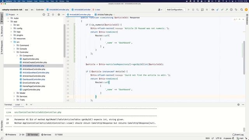249x140 pixels.
Task: Select ArticleEditController.php in project tree
Action: coord(33,66)
